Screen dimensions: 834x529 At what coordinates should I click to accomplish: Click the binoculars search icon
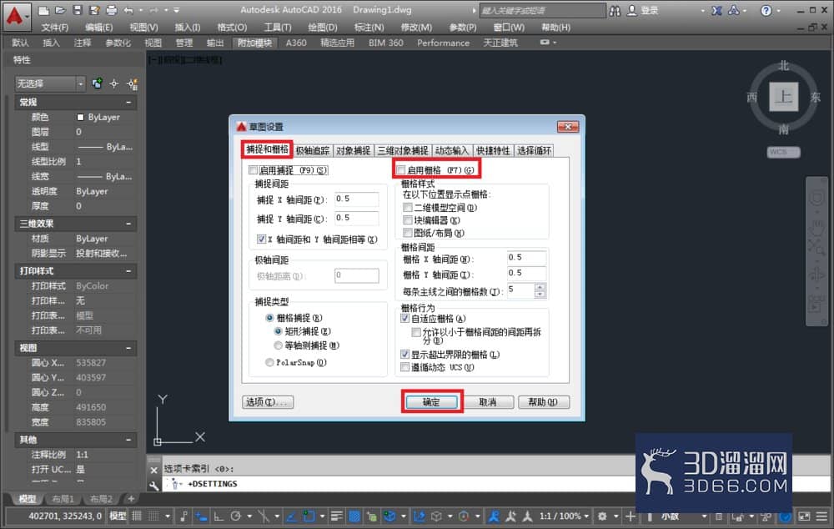click(615, 11)
